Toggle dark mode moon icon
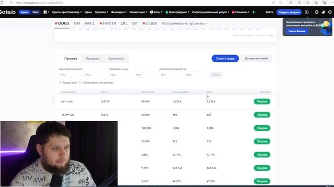This screenshot has width=334, height=187. (x=323, y=12)
